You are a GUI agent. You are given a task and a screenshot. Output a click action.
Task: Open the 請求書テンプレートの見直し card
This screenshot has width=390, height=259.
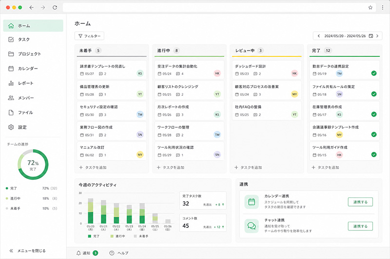click(112, 70)
